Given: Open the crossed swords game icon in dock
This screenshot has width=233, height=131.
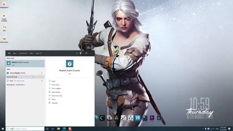Looking at the screenshot, I should tap(123, 118).
